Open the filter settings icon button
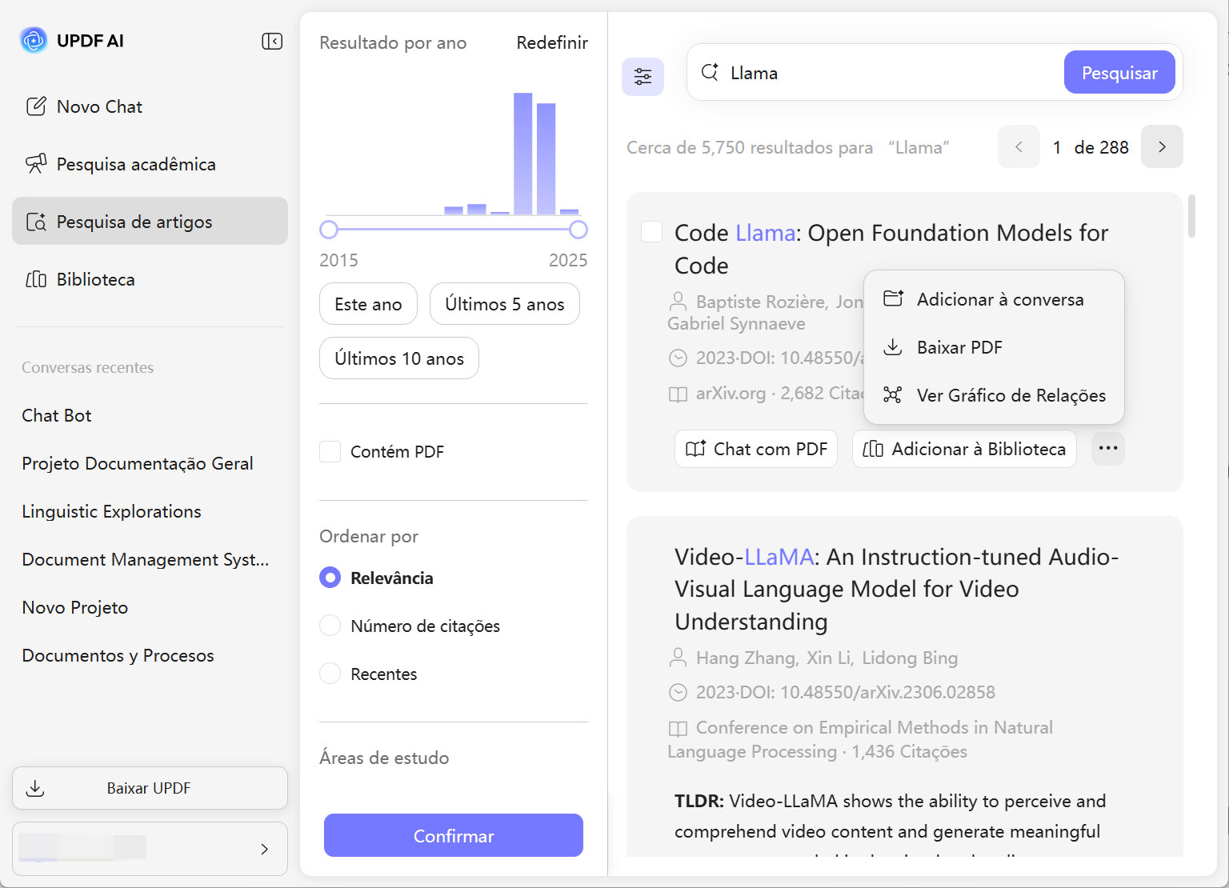The height and width of the screenshot is (888, 1229). pyautogui.click(x=643, y=77)
